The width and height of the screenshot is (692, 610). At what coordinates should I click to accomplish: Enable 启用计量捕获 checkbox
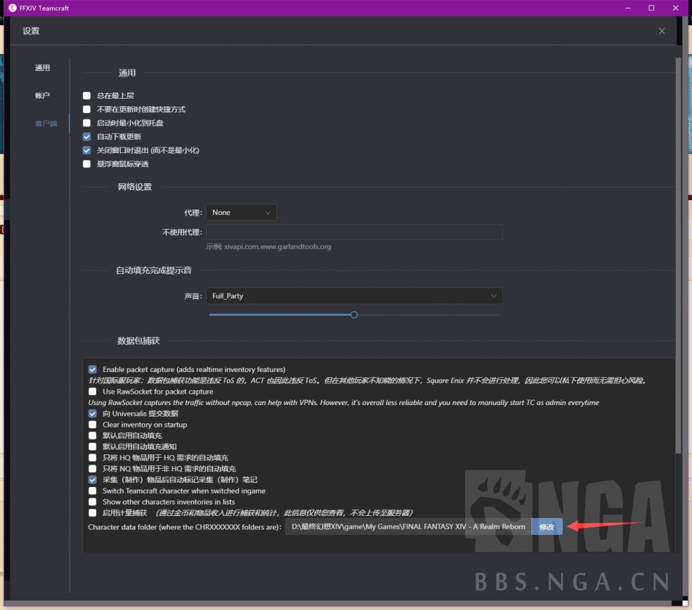(x=92, y=513)
